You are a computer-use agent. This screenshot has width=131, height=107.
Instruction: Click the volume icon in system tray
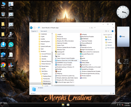point(122,105)
